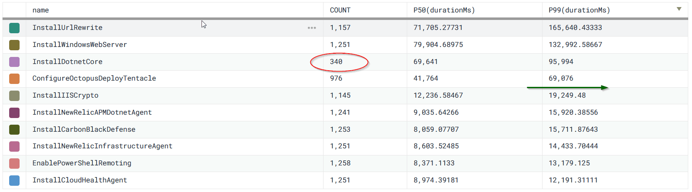Click the sort arrow in P99(durationMs) header

[679, 9]
